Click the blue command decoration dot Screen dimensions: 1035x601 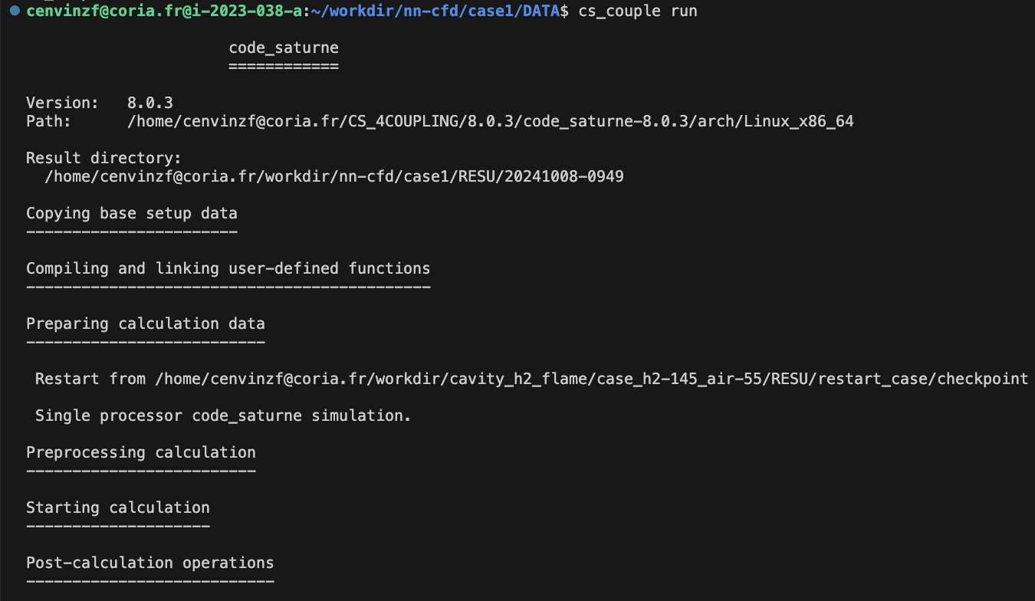coord(15,11)
